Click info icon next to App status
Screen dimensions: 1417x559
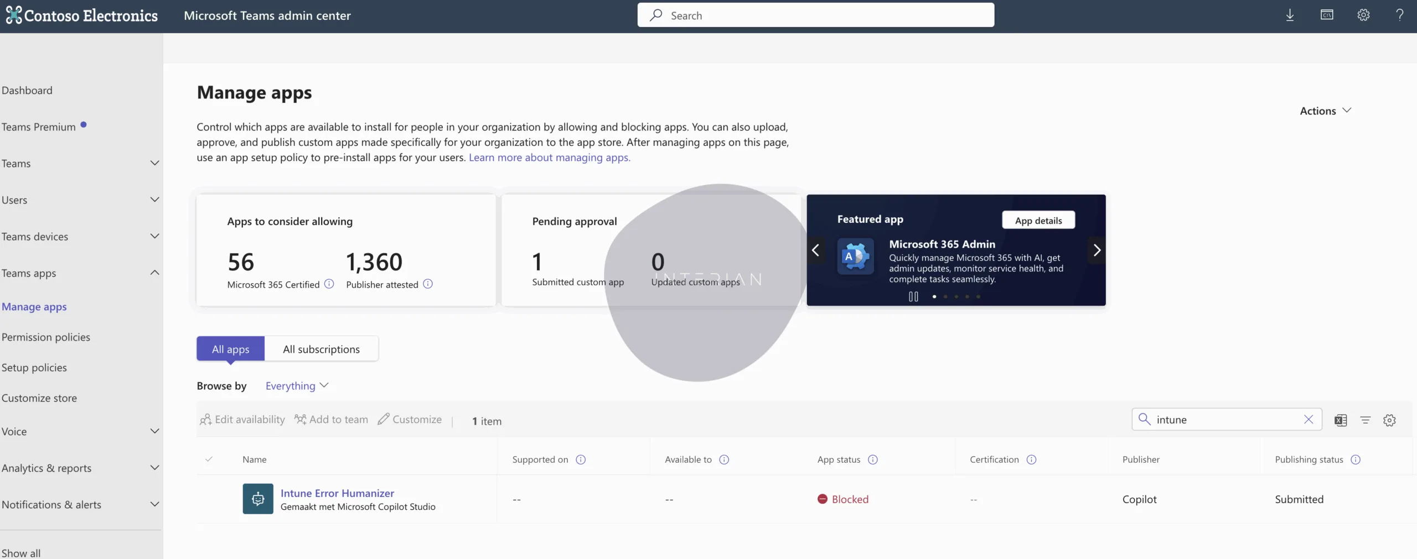(x=873, y=459)
